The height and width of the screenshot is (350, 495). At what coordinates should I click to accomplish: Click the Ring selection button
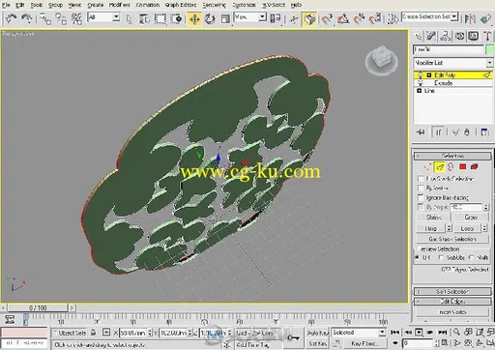(x=430, y=228)
